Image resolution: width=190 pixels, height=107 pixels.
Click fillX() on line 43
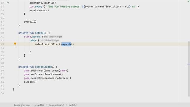coord(55,44)
